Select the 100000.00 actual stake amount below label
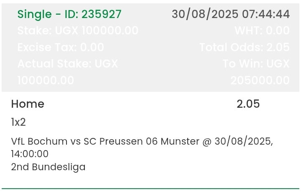This screenshot has width=301, height=192. tap(46, 80)
